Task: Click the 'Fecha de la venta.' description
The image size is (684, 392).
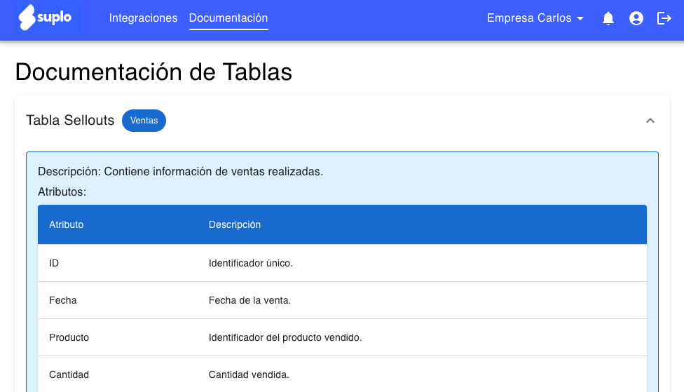Action: click(x=249, y=300)
